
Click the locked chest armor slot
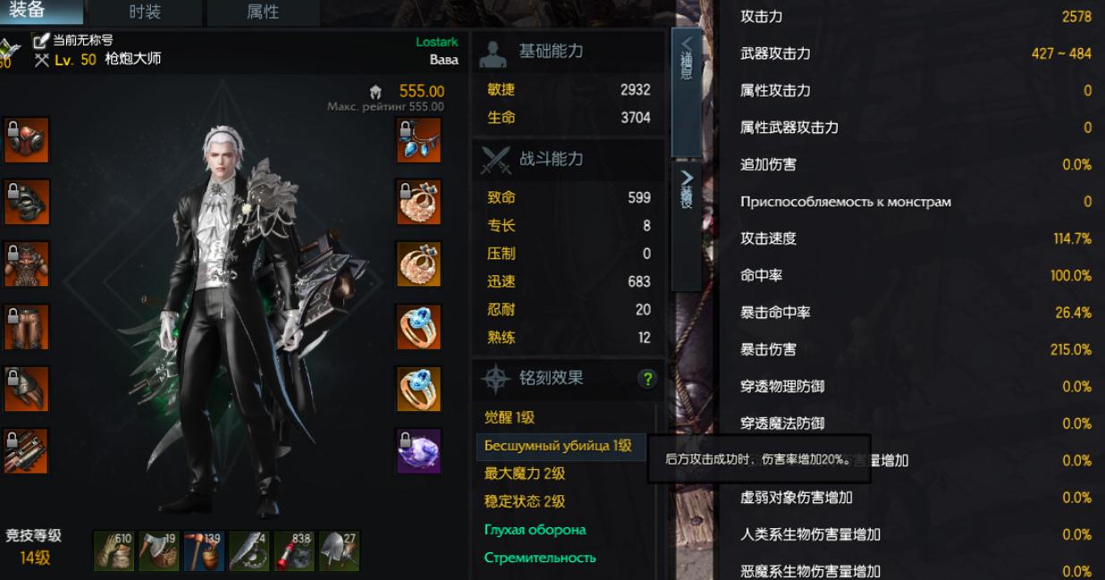click(x=27, y=265)
